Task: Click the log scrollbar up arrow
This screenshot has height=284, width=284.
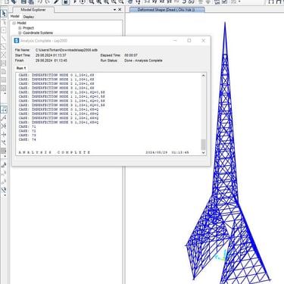Action: point(203,75)
